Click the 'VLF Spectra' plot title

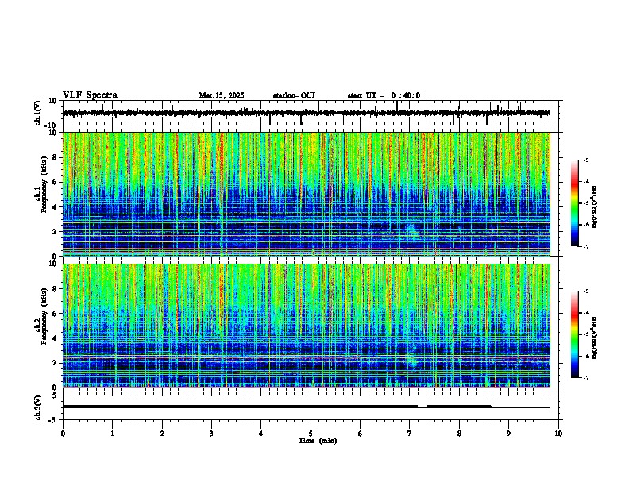[90, 94]
